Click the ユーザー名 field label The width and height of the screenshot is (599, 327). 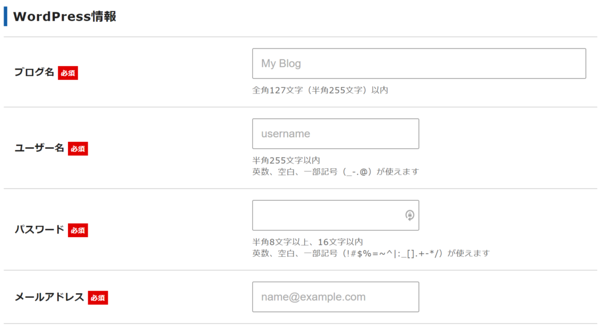tap(39, 148)
